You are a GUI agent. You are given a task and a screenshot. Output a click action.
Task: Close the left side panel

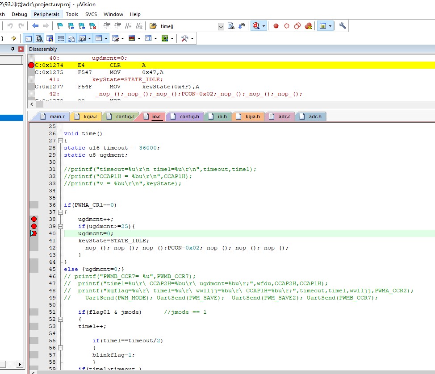21,49
